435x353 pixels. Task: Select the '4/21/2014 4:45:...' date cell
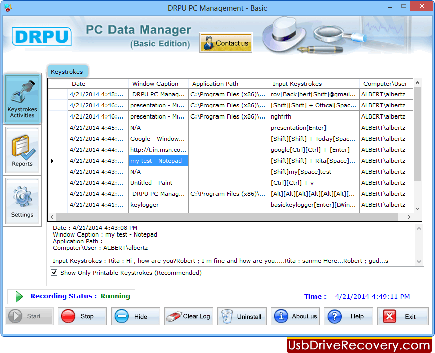pyautogui.click(x=98, y=128)
